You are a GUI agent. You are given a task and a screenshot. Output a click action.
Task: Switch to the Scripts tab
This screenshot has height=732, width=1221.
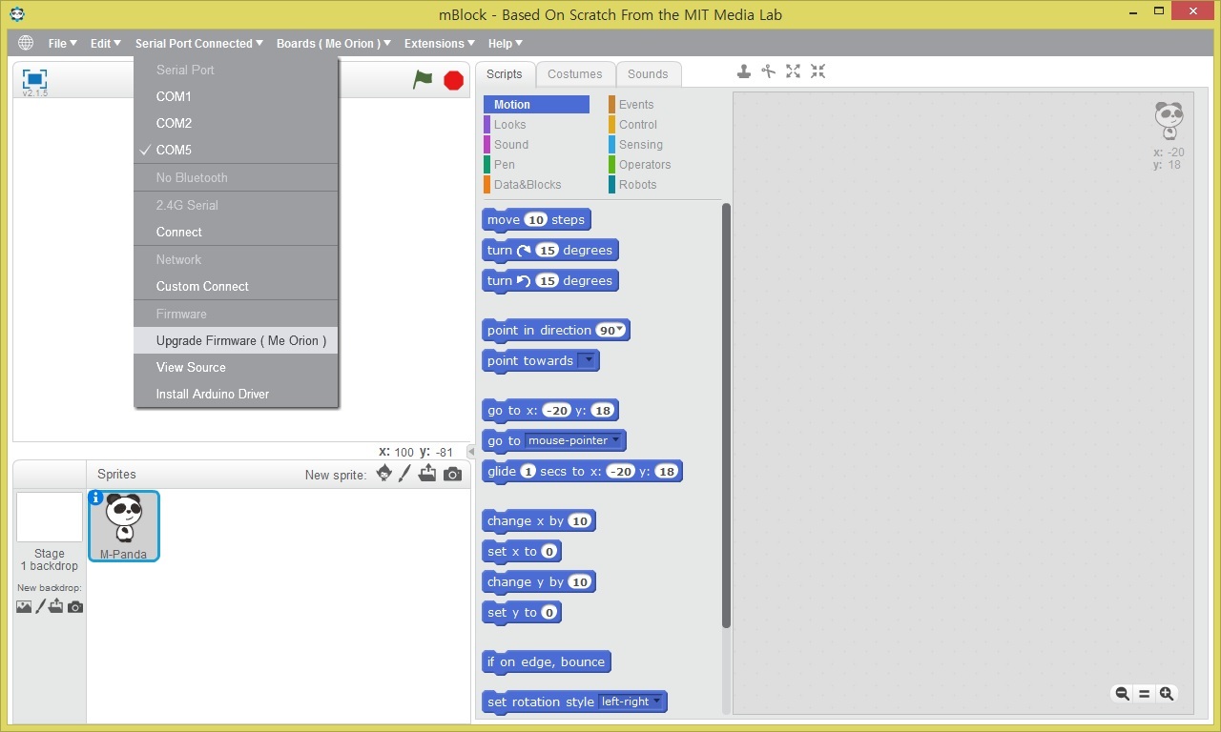[x=505, y=74]
